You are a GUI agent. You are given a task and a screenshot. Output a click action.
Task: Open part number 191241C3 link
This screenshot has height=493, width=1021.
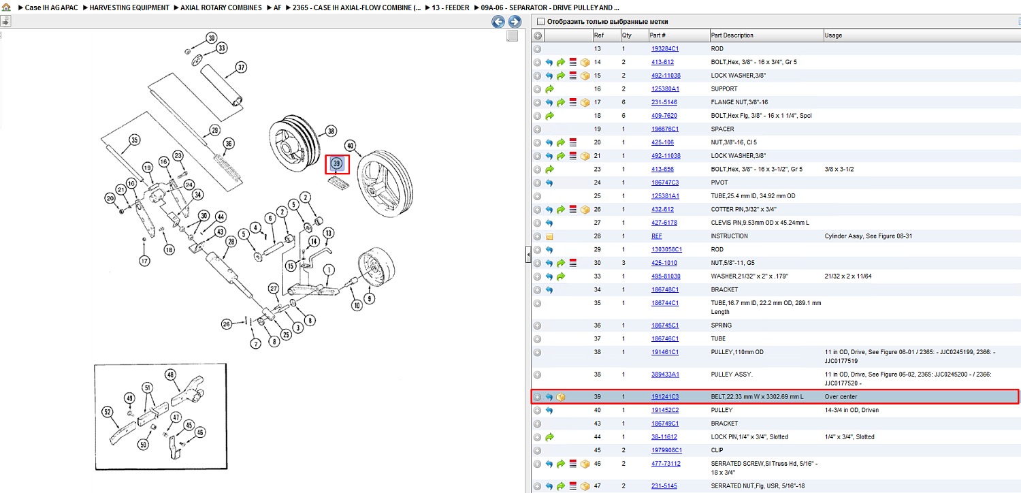pos(665,397)
